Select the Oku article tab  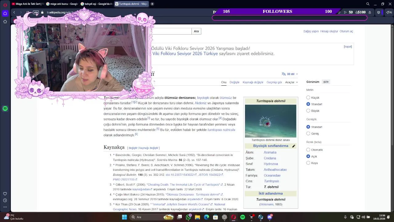[224, 82]
